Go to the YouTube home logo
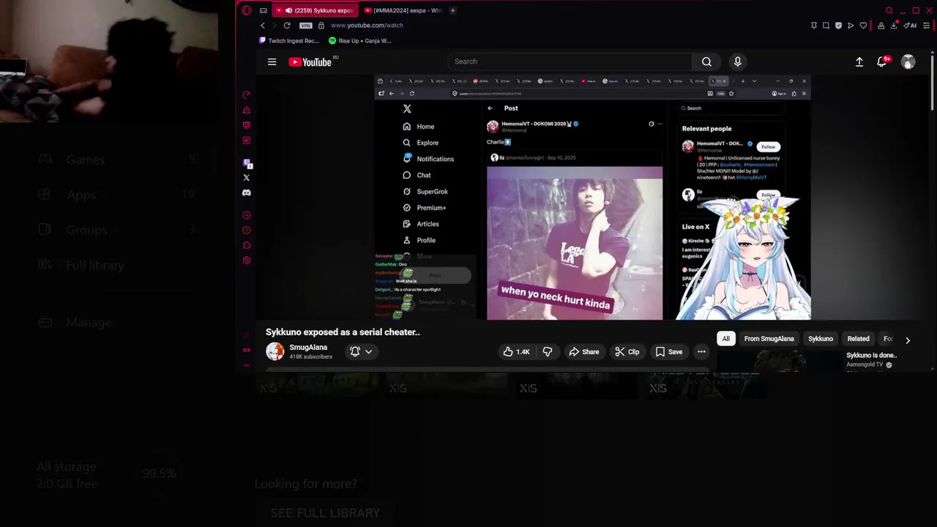Screen dimensions: 937x527 click(310, 62)
